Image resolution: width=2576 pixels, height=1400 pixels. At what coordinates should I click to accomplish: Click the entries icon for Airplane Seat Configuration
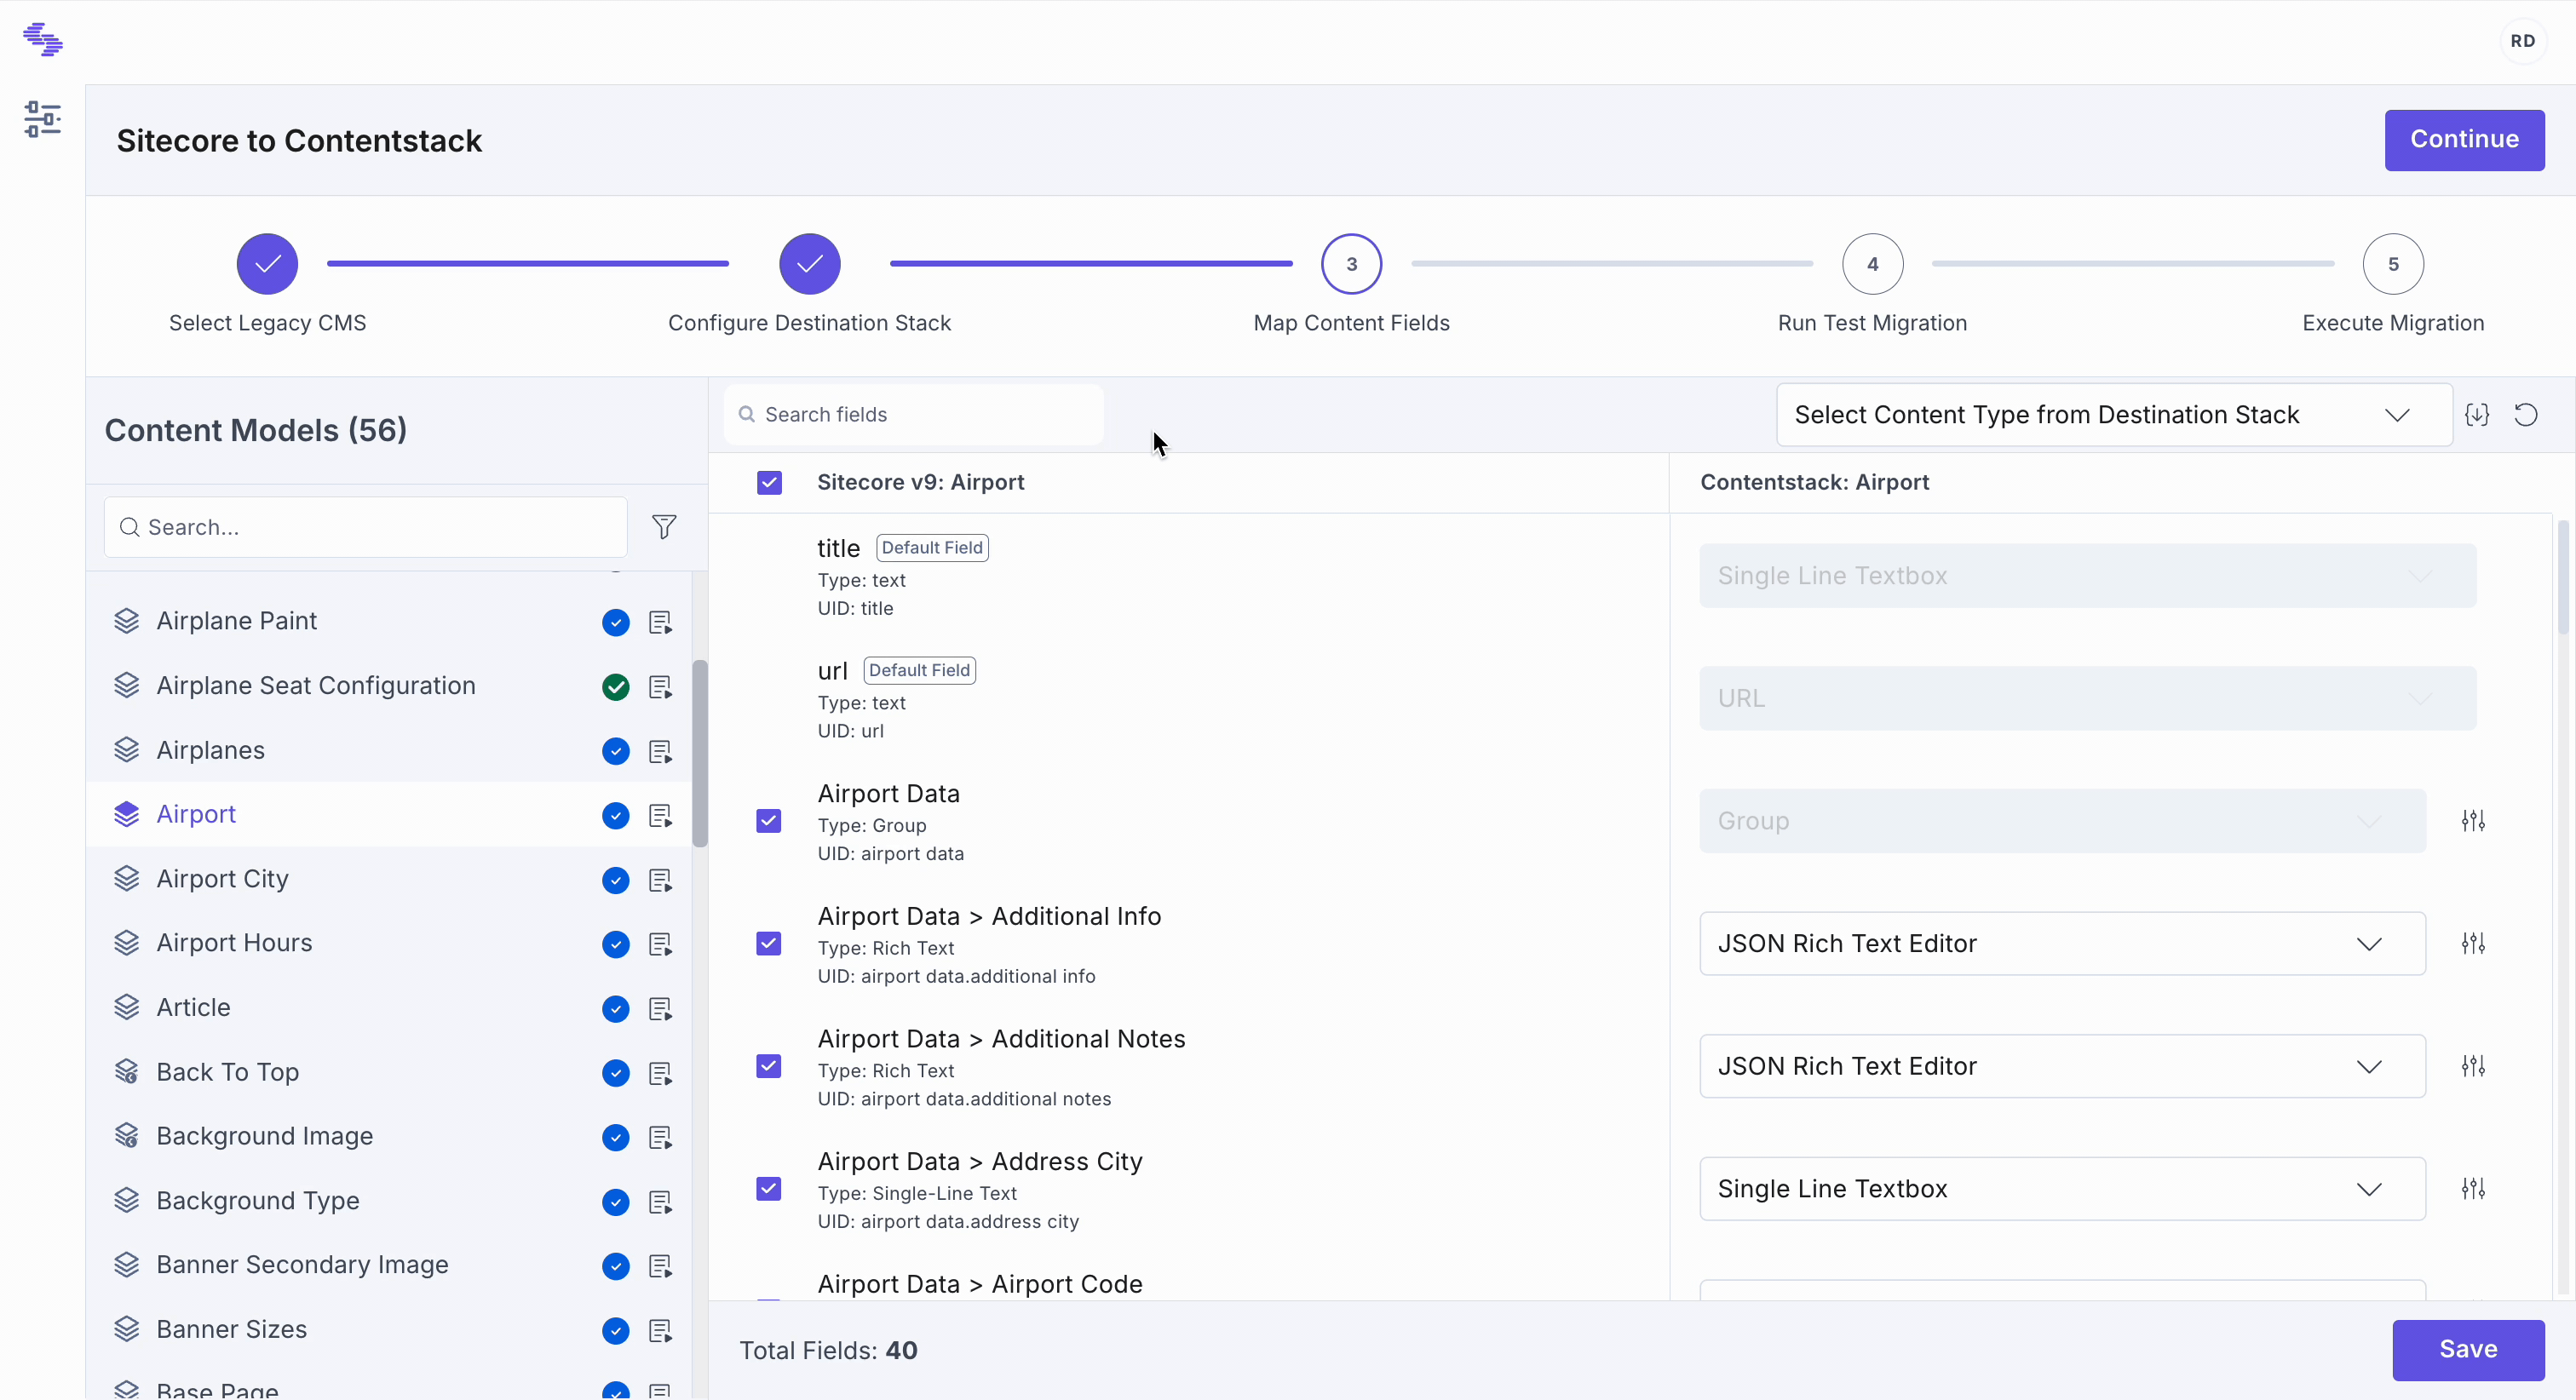[660, 687]
